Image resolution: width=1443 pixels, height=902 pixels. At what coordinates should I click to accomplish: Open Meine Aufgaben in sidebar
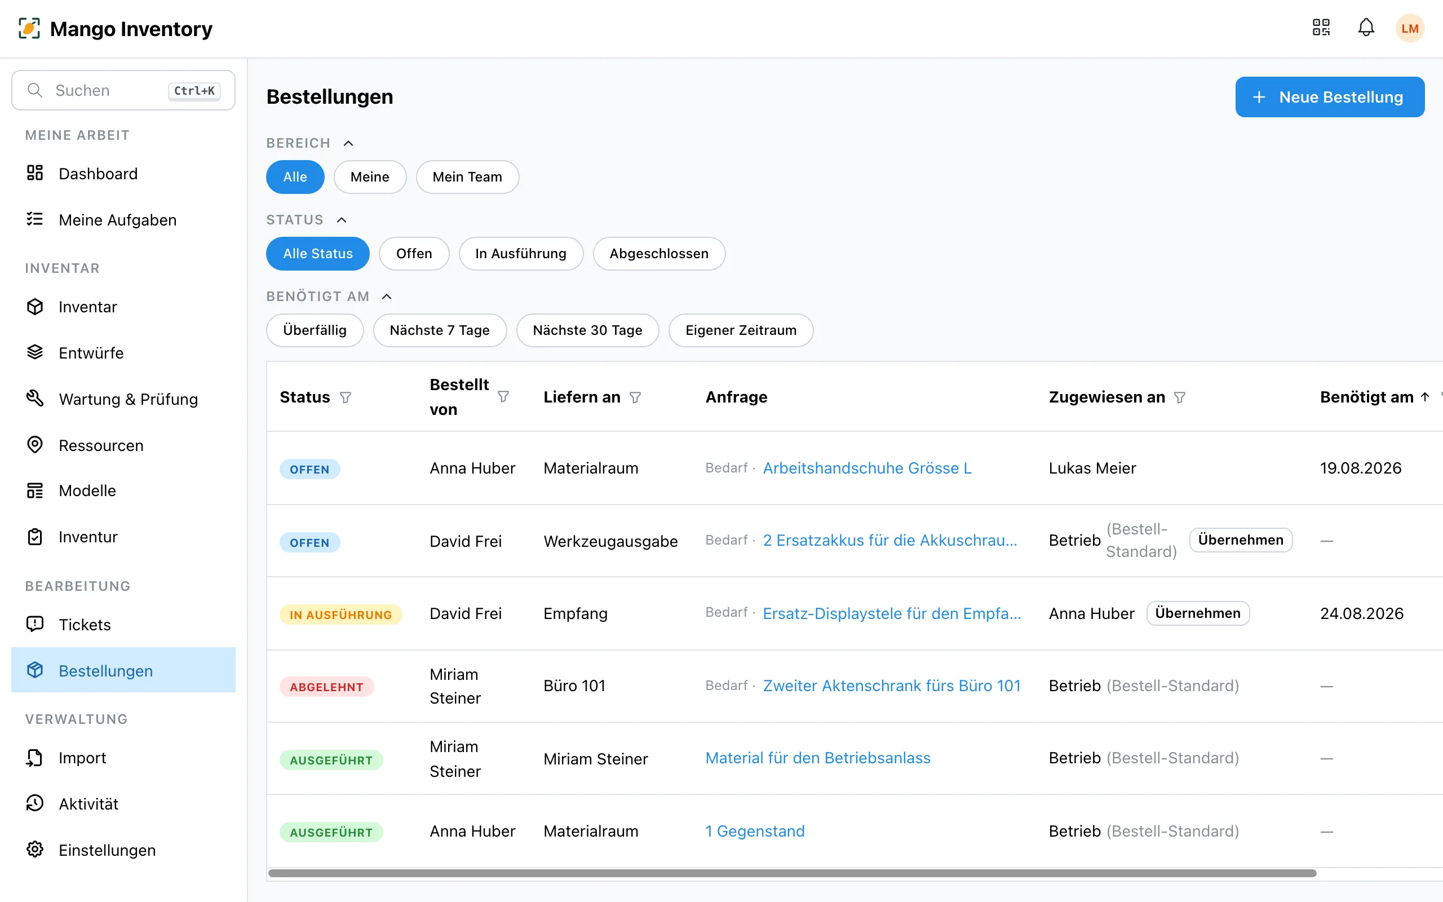(123, 219)
